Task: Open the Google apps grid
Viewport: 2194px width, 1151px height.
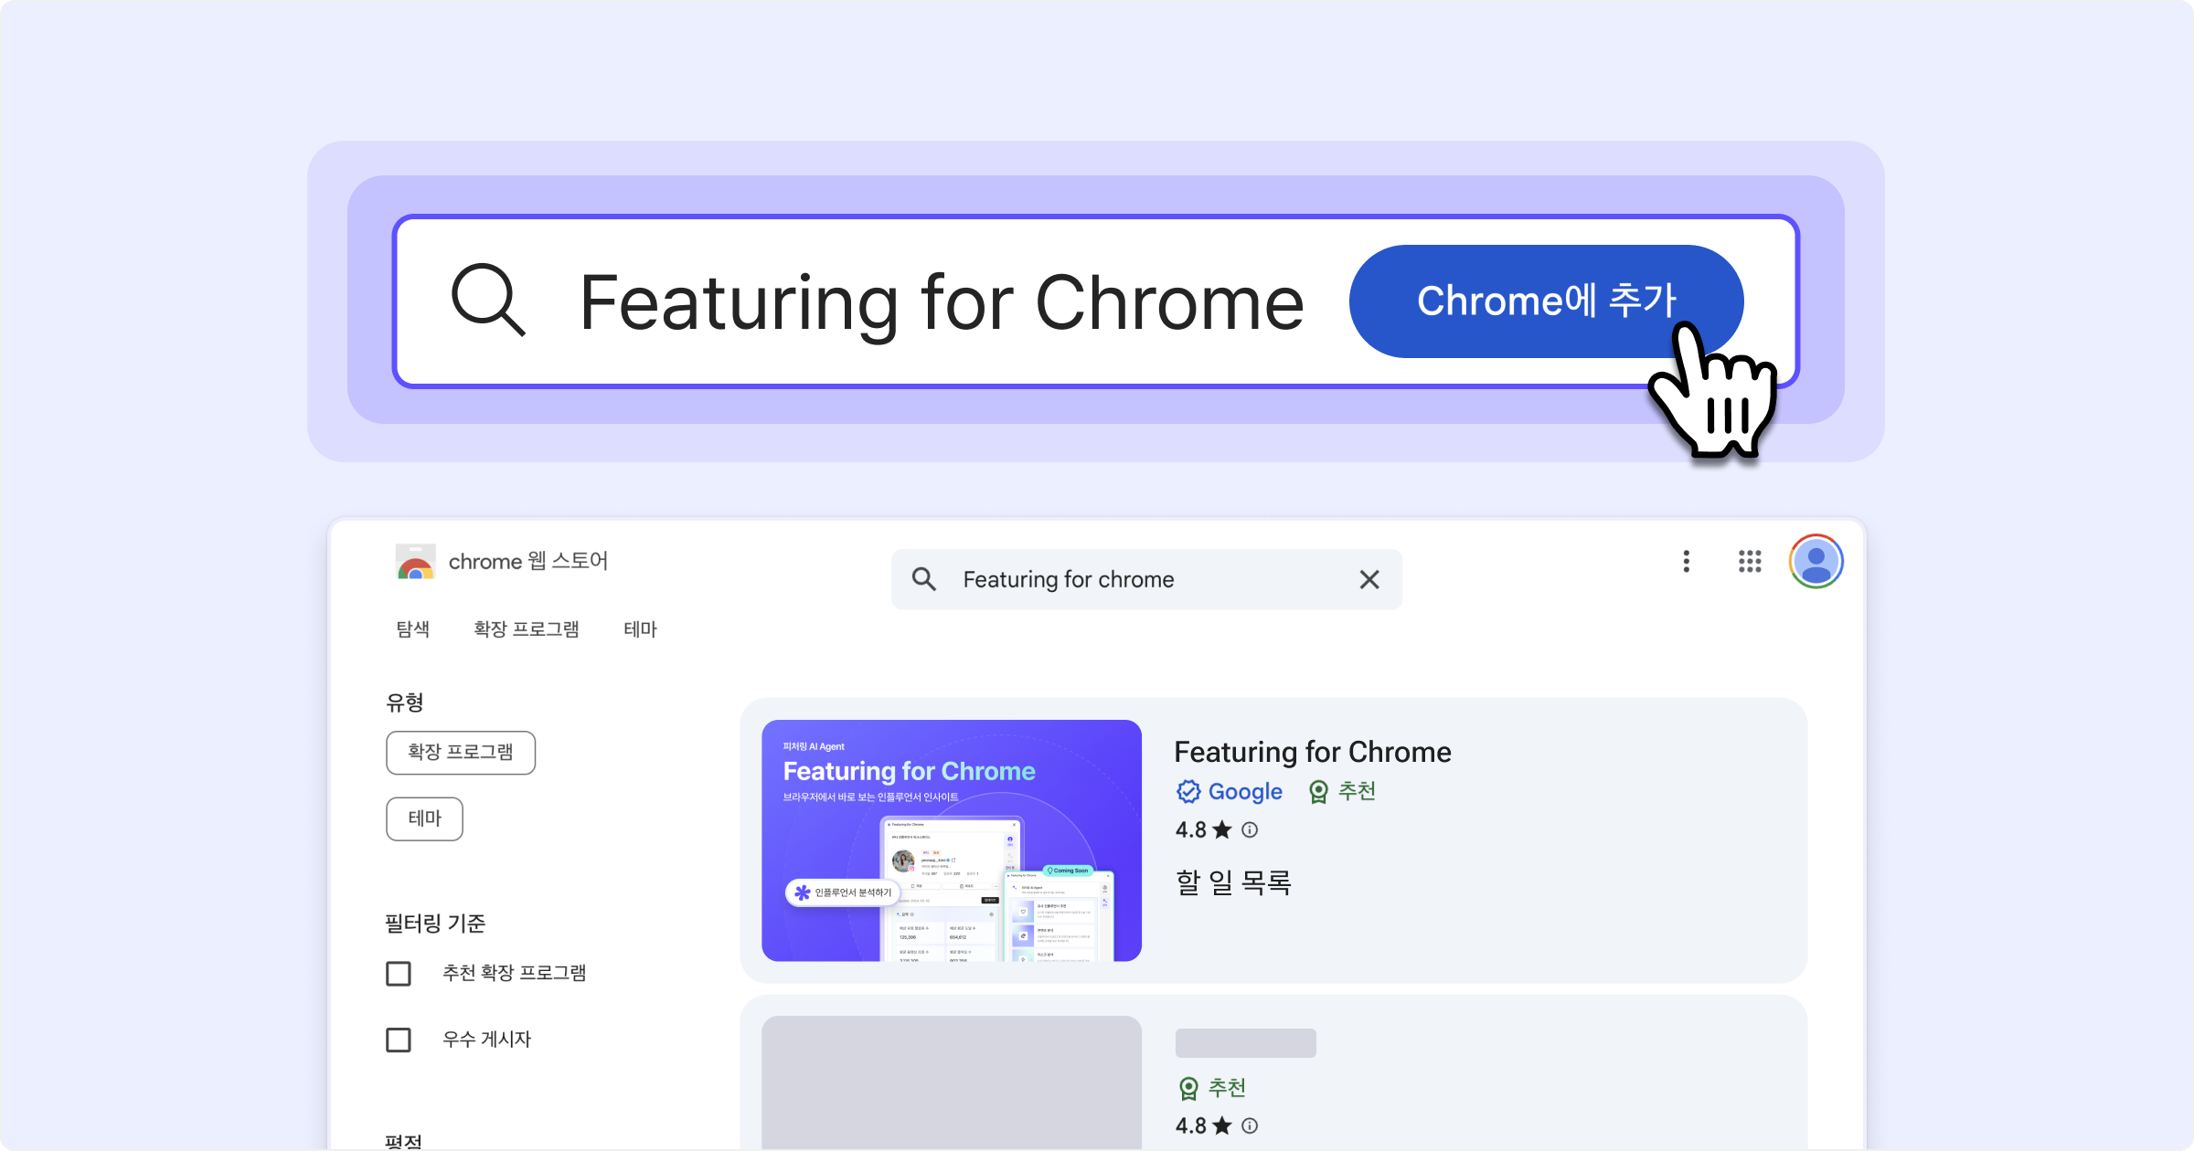Action: pos(1749,561)
